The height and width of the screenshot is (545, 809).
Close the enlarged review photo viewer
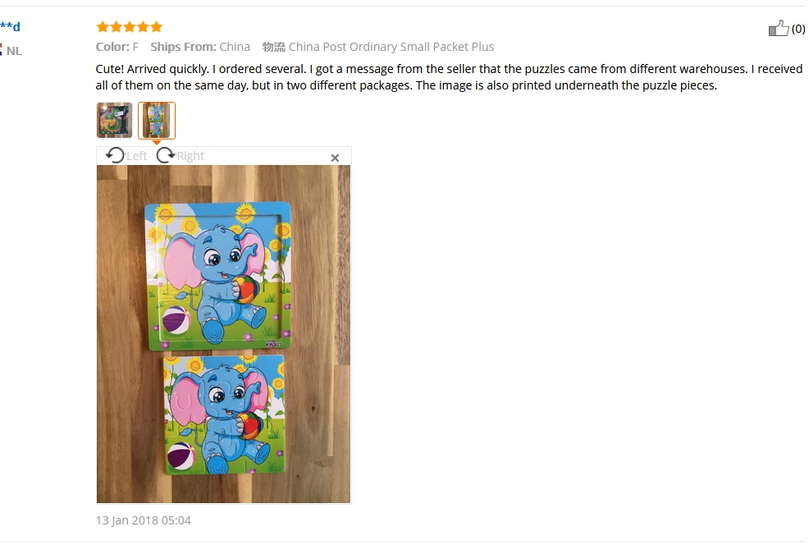335,158
